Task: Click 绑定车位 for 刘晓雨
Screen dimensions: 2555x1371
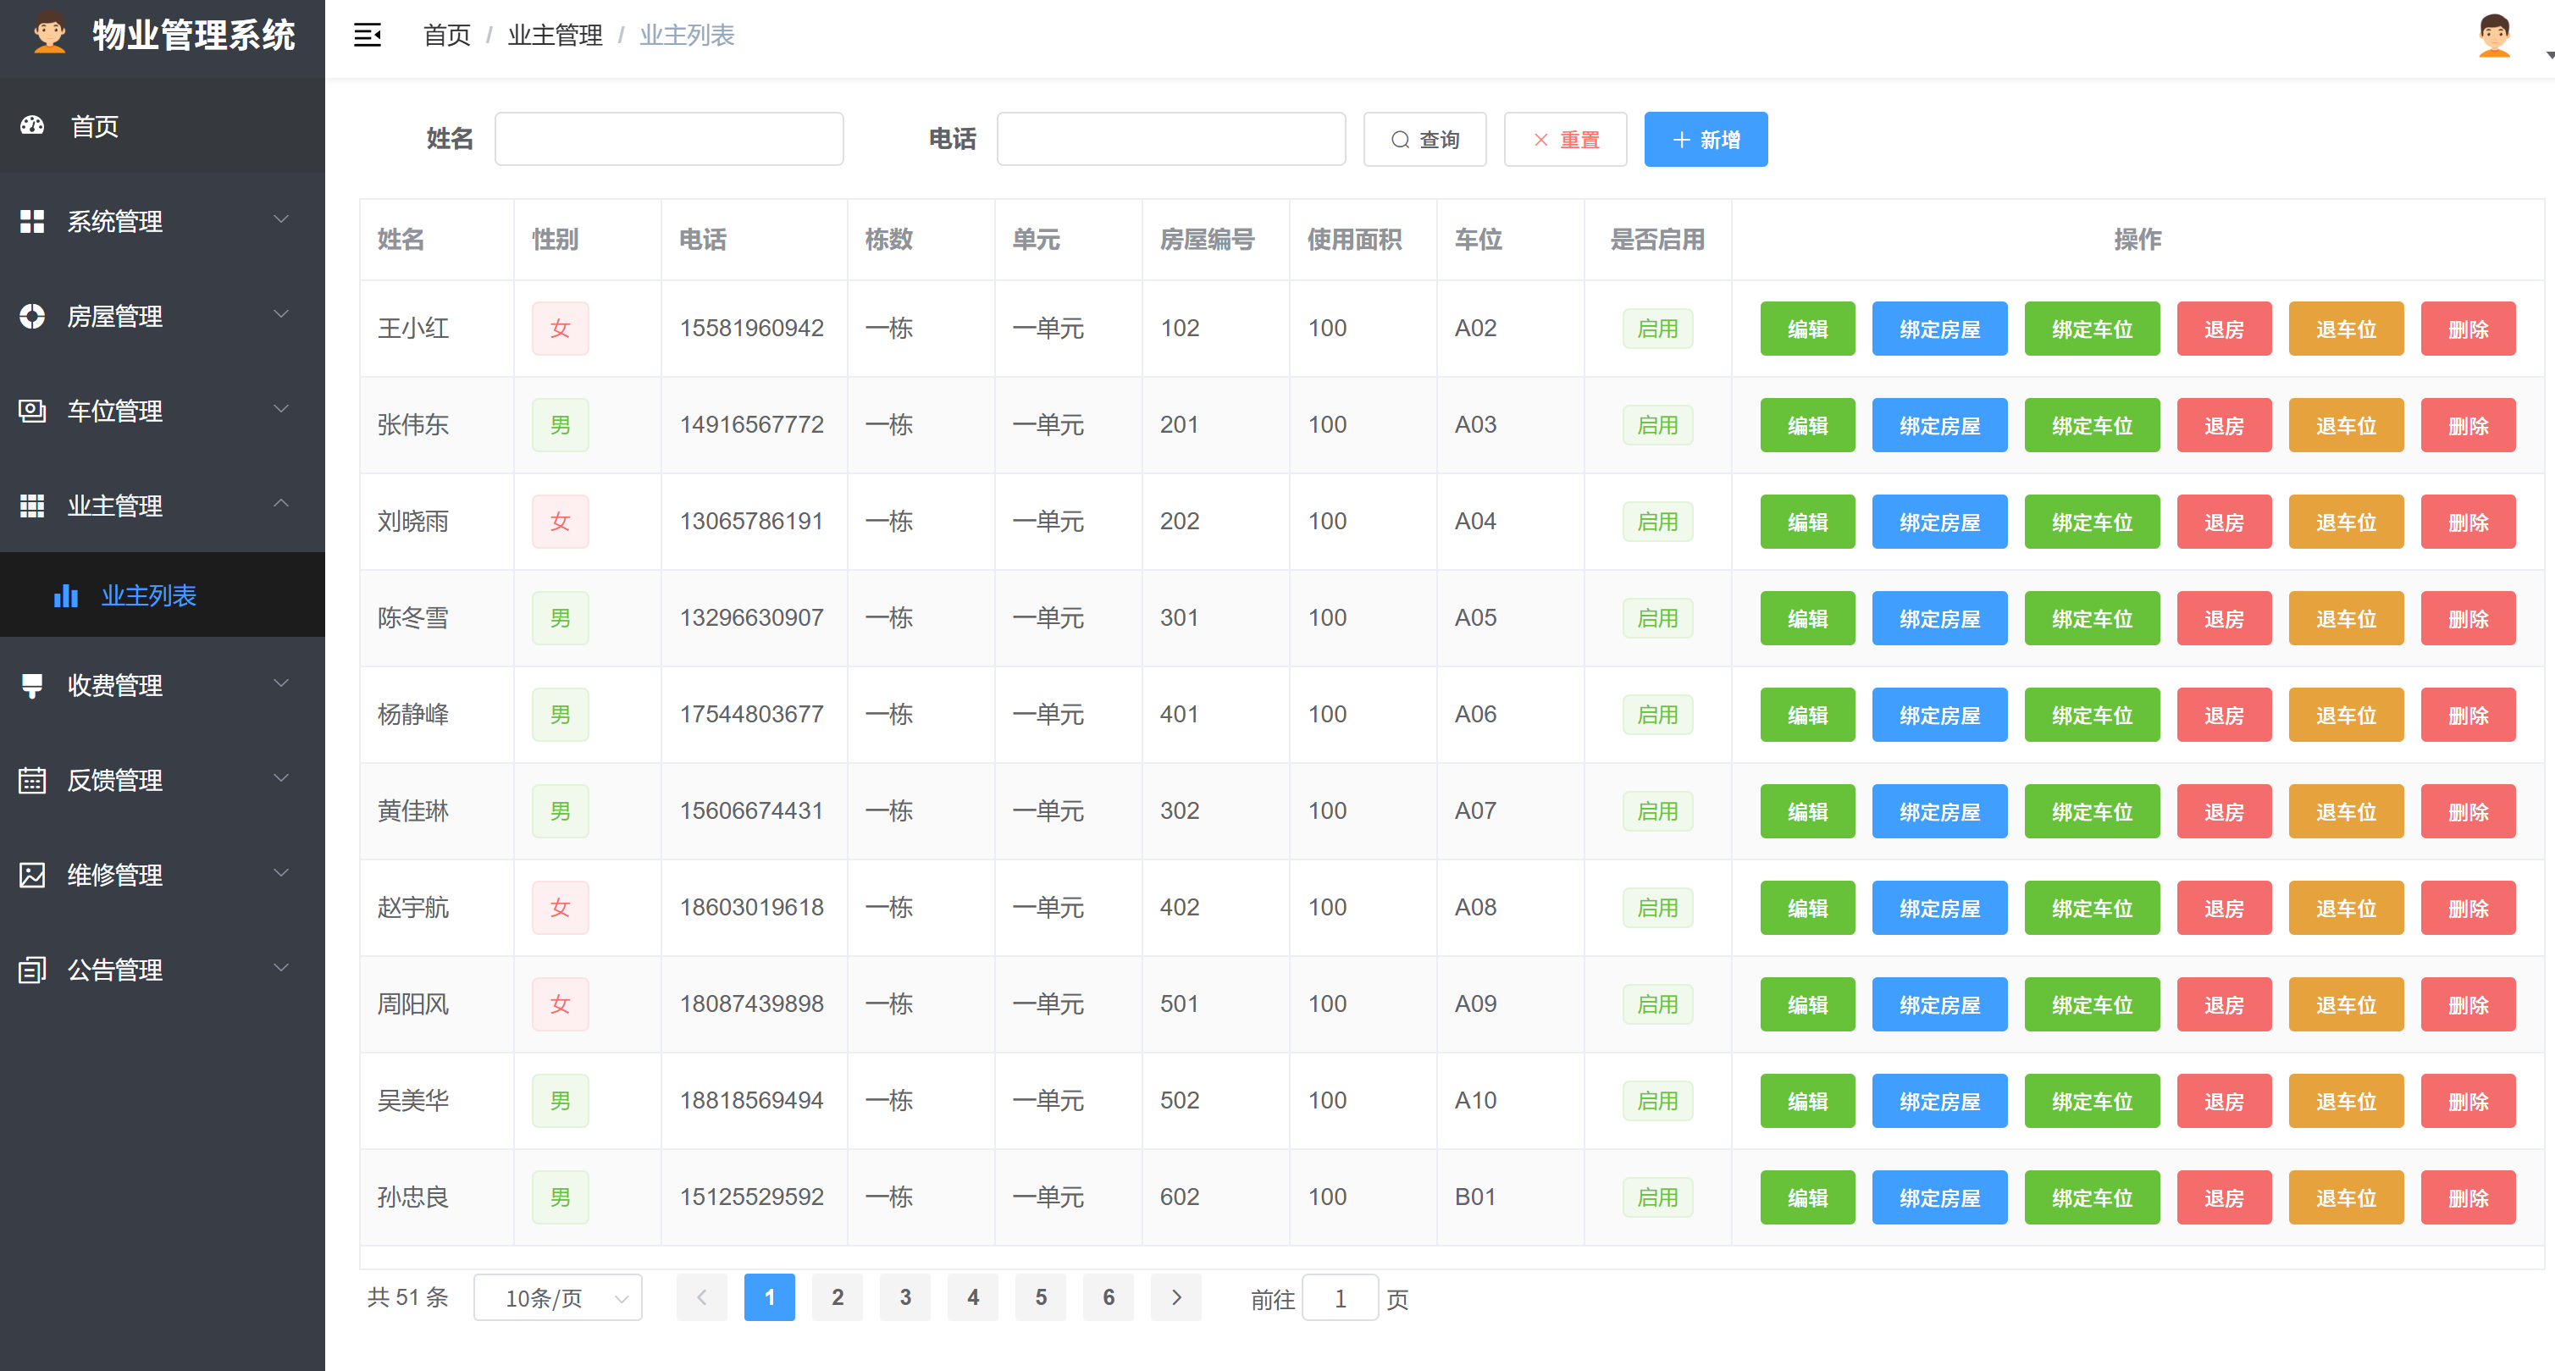Action: (x=2092, y=522)
